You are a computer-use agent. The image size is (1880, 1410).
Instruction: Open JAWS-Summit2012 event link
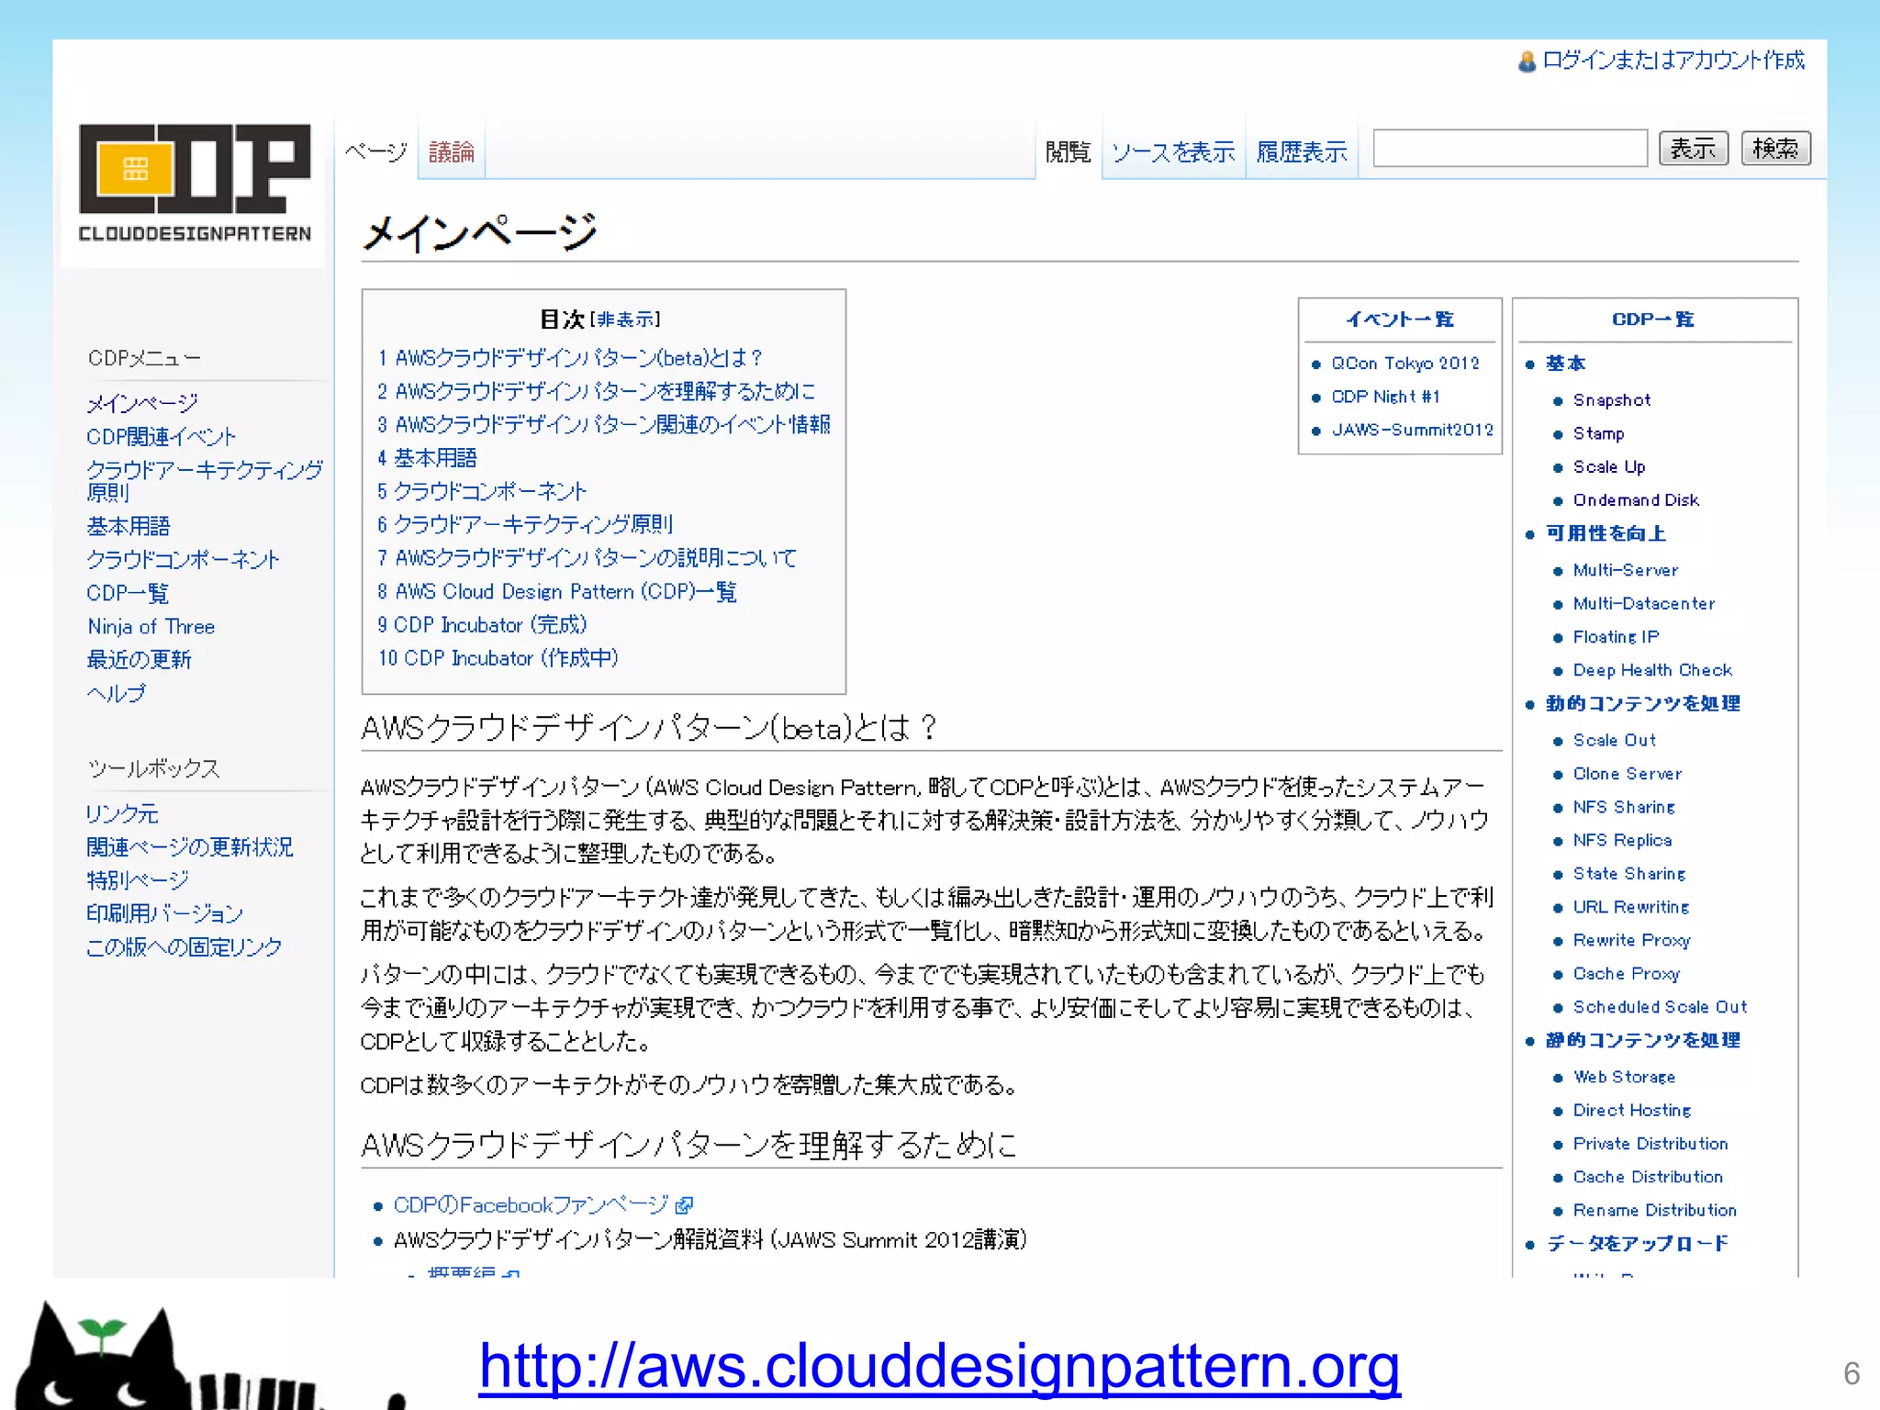(x=1413, y=430)
